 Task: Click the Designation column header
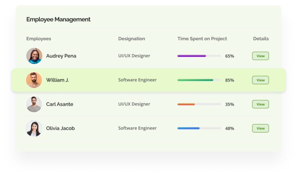click(131, 38)
